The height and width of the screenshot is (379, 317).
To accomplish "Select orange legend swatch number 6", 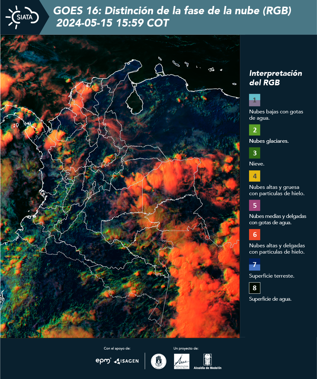I will pos(254,235).
